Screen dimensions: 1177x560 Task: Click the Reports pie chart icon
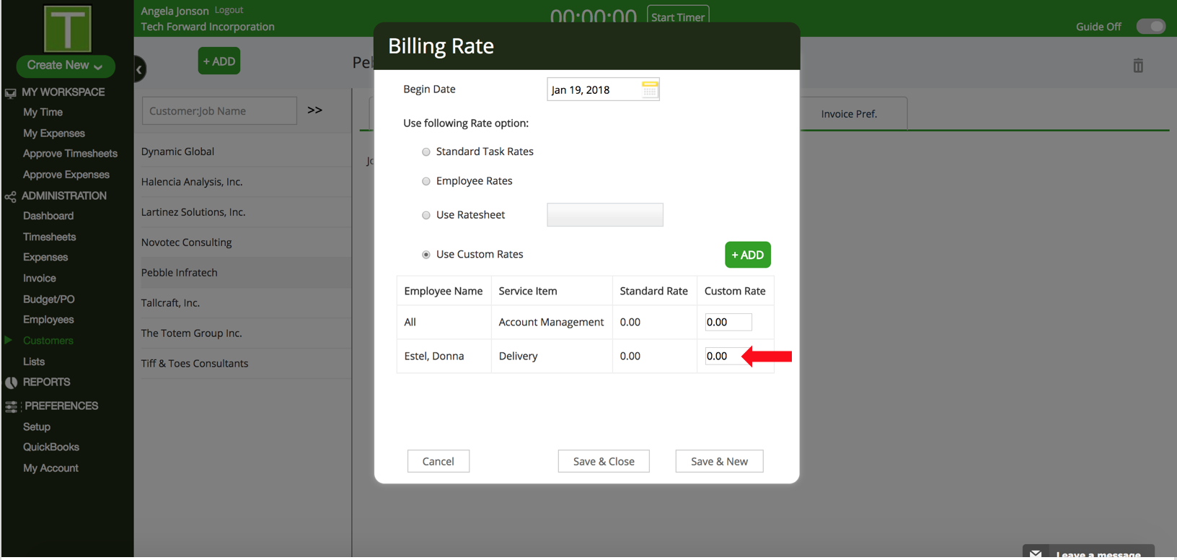(x=11, y=382)
